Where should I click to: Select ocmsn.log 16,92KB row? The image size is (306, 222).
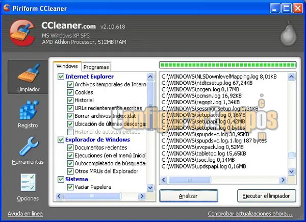click(x=201, y=96)
